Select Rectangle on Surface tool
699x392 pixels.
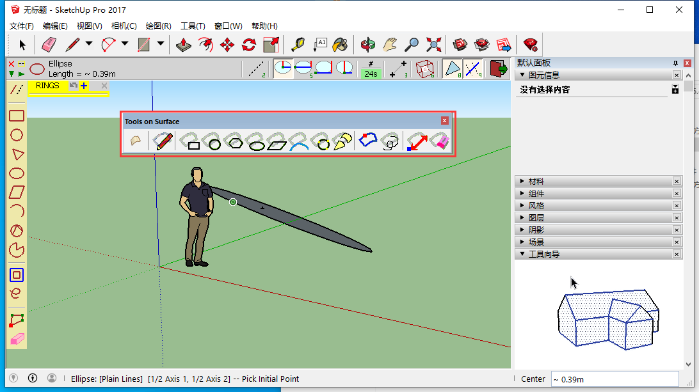190,141
